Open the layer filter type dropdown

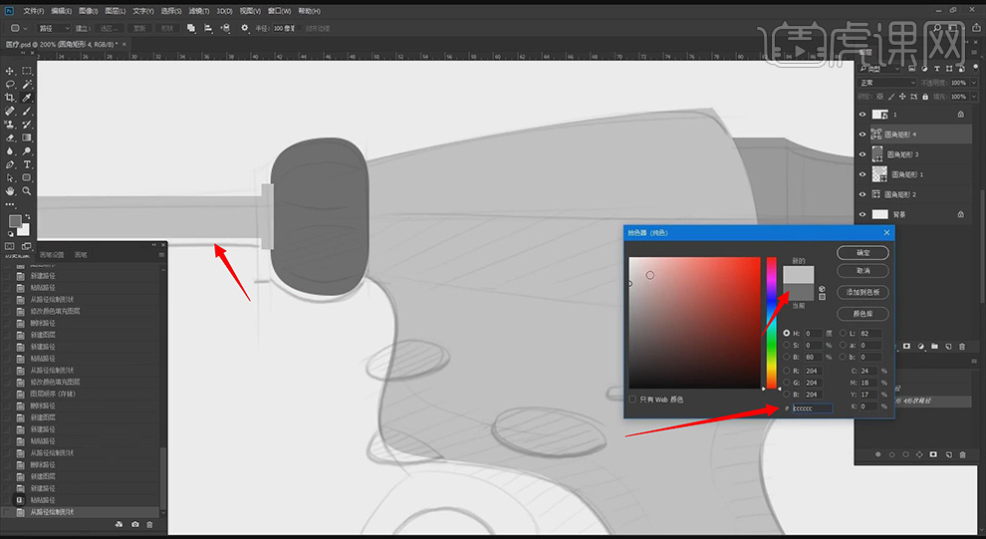point(879,68)
